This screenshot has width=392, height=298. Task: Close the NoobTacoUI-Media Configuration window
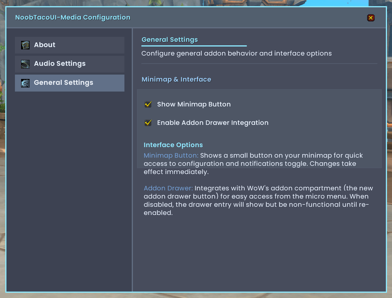pos(371,18)
